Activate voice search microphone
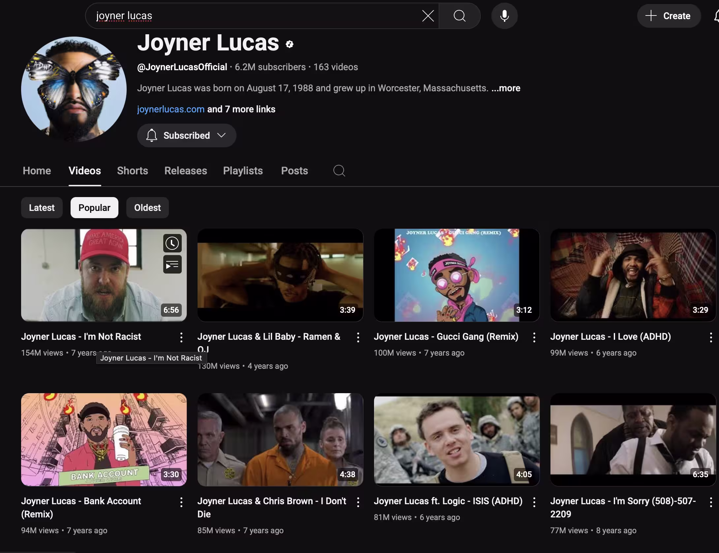 coord(504,16)
